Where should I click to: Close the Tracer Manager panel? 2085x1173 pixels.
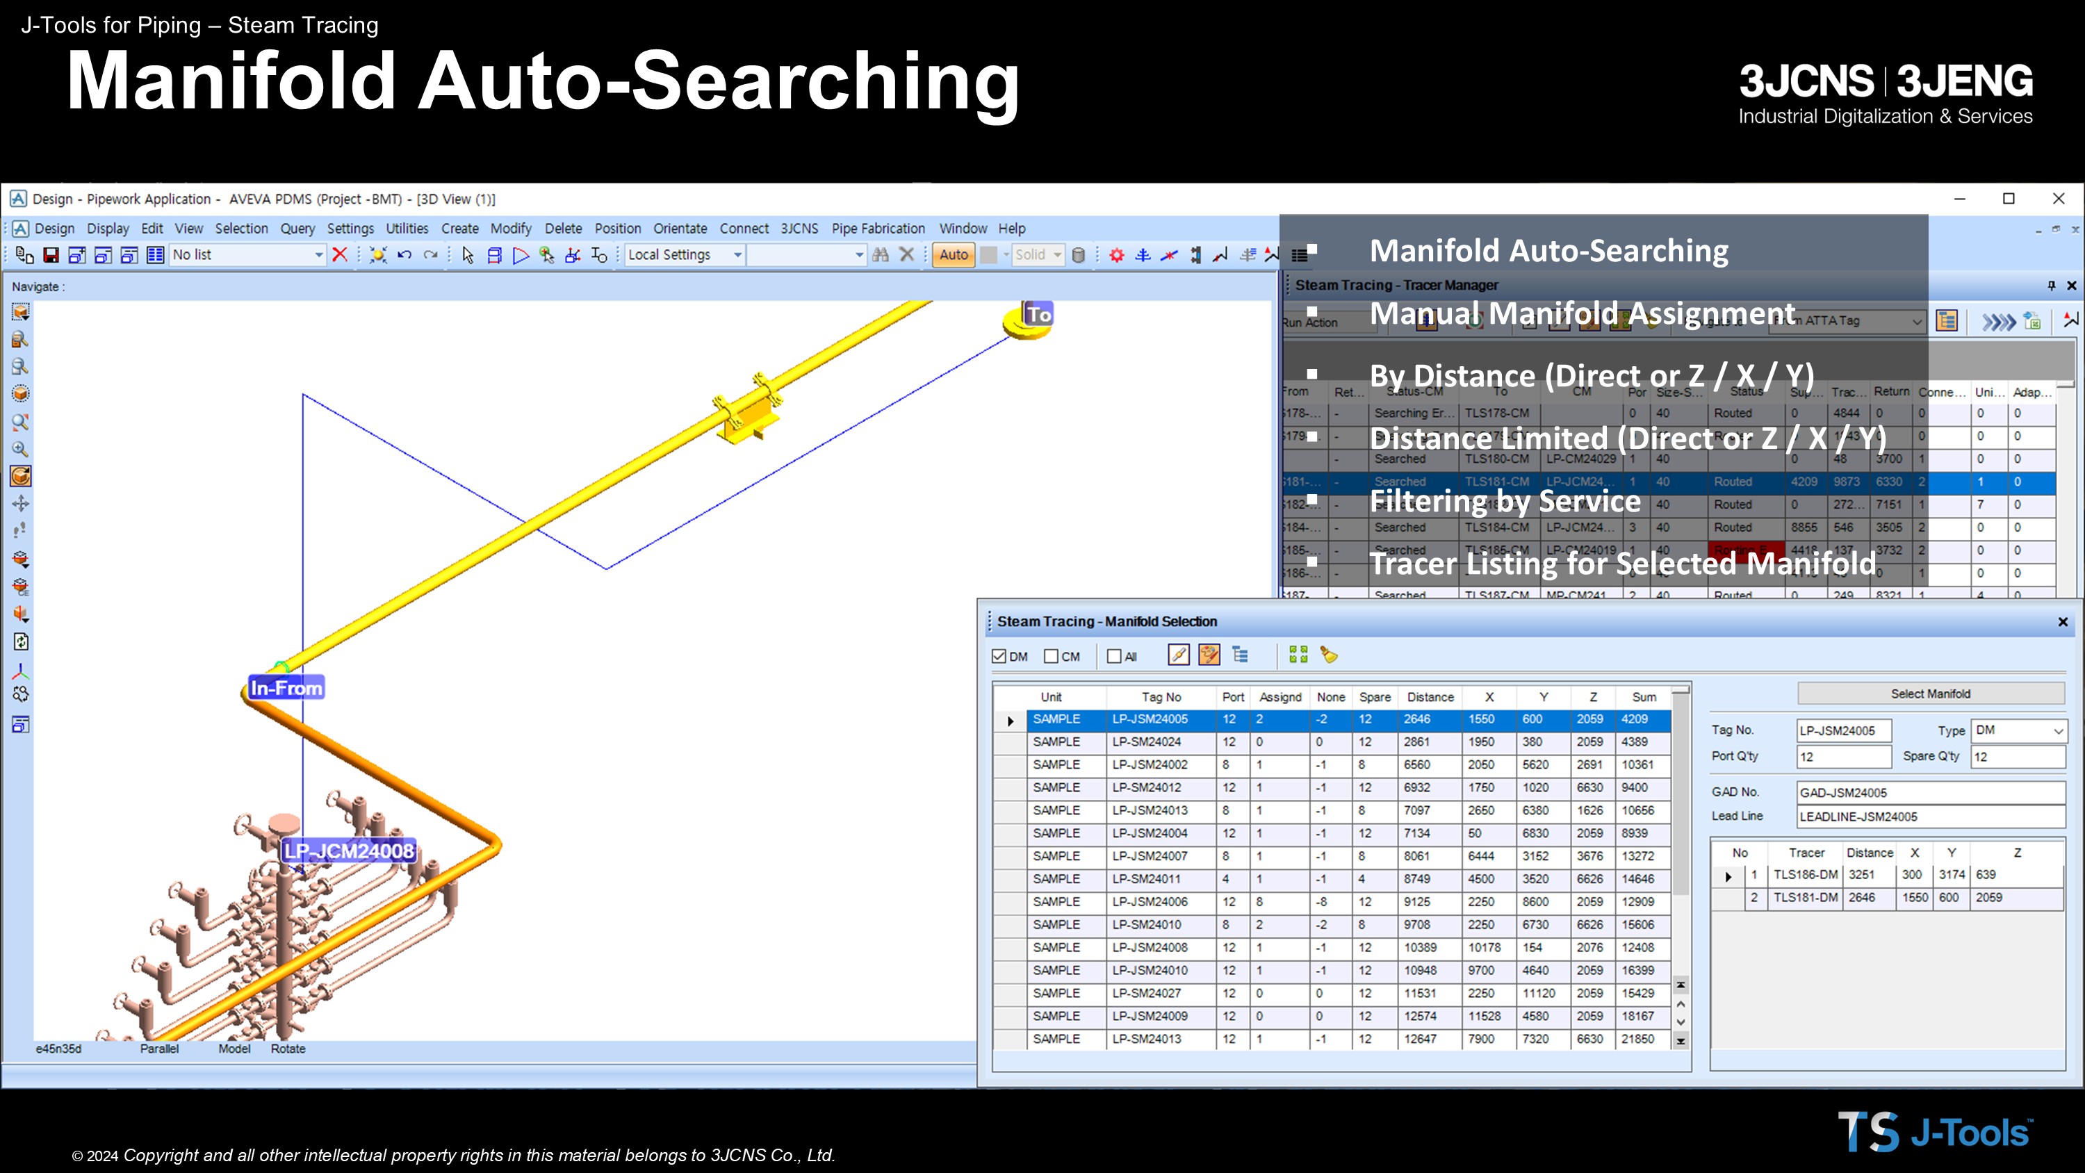tap(2071, 285)
